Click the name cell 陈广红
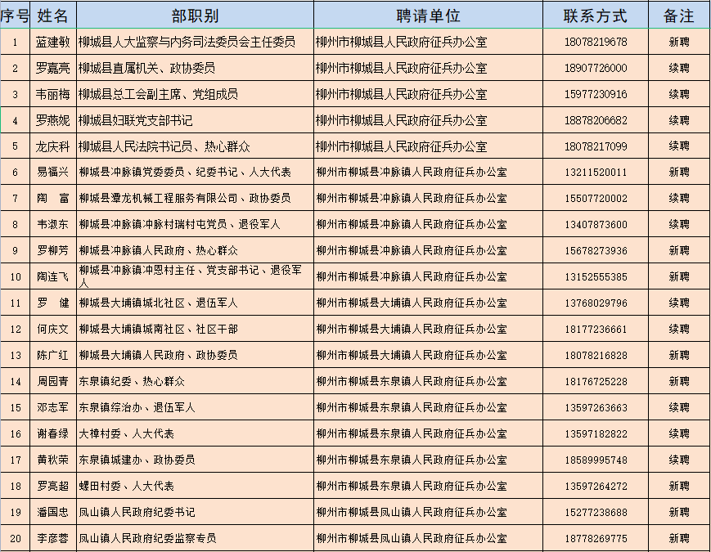Viewport: 711px width, 552px height. tap(53, 355)
